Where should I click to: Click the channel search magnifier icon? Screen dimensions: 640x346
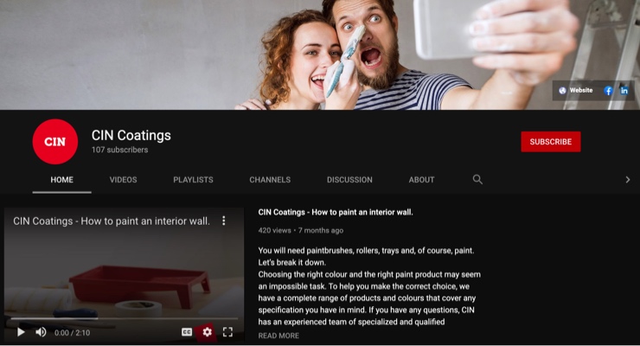tap(477, 179)
